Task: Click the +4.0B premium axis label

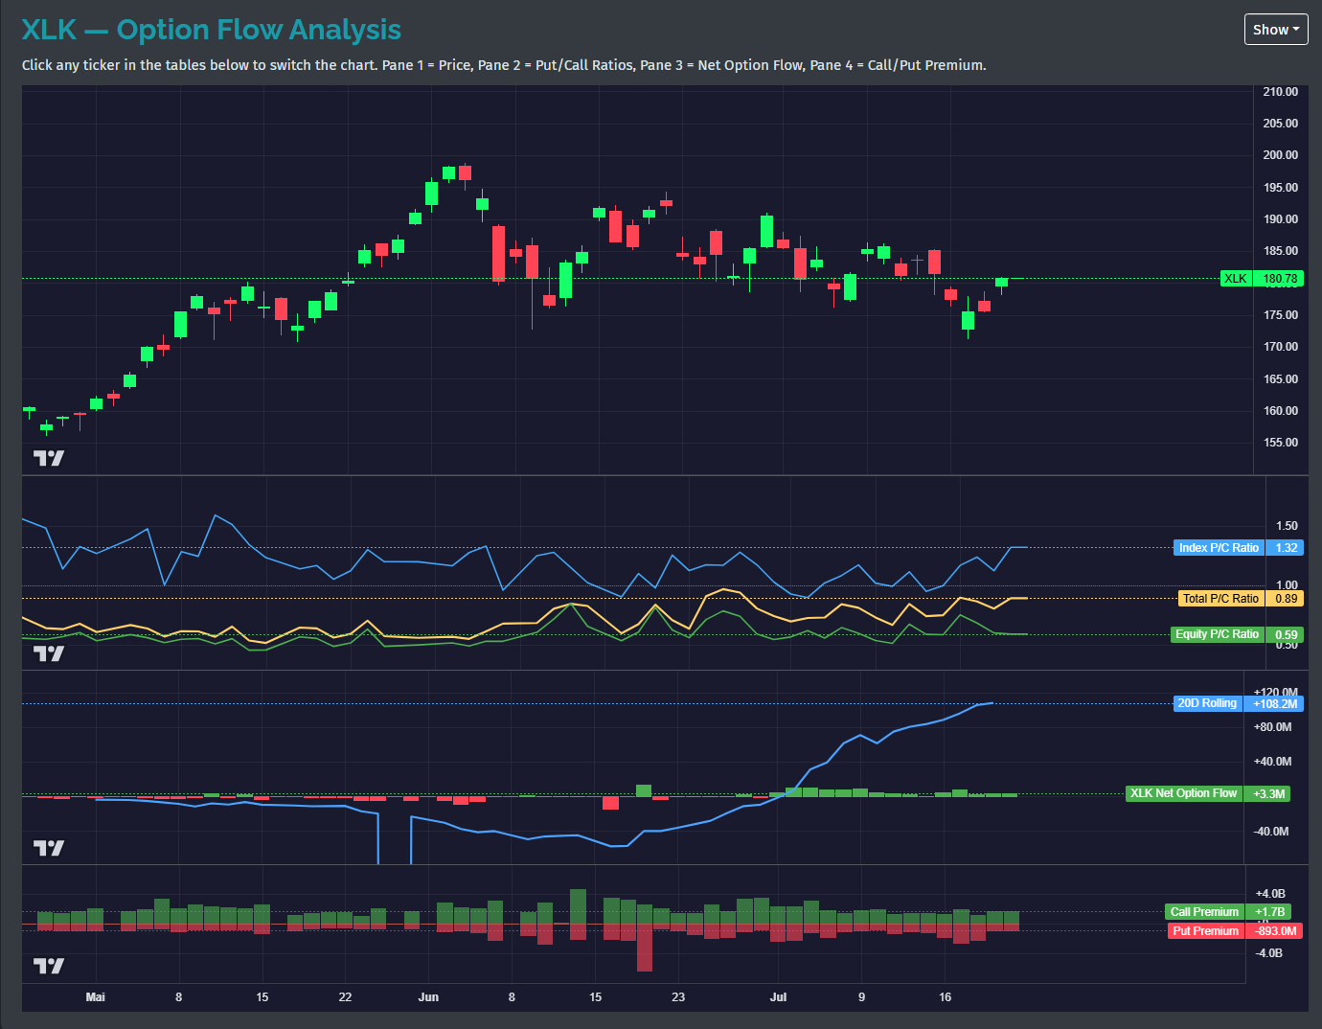Action: (x=1269, y=894)
